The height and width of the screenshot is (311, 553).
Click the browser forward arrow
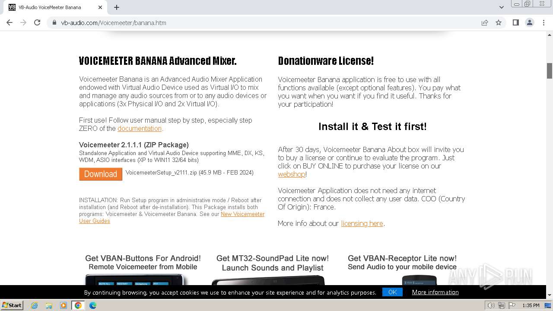click(x=23, y=22)
